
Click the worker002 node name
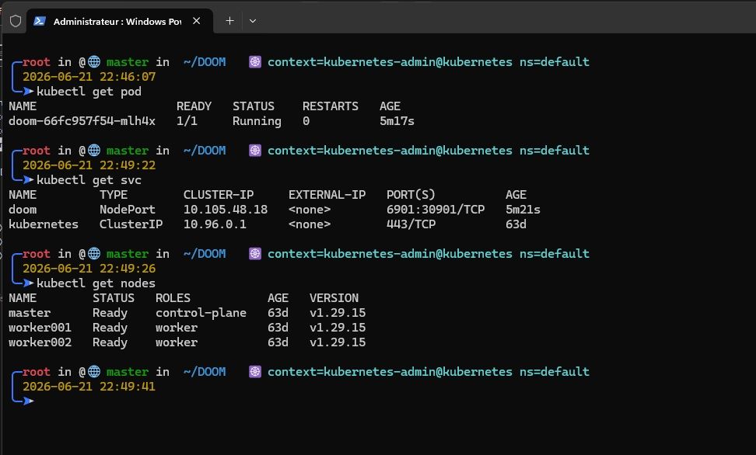tap(40, 342)
